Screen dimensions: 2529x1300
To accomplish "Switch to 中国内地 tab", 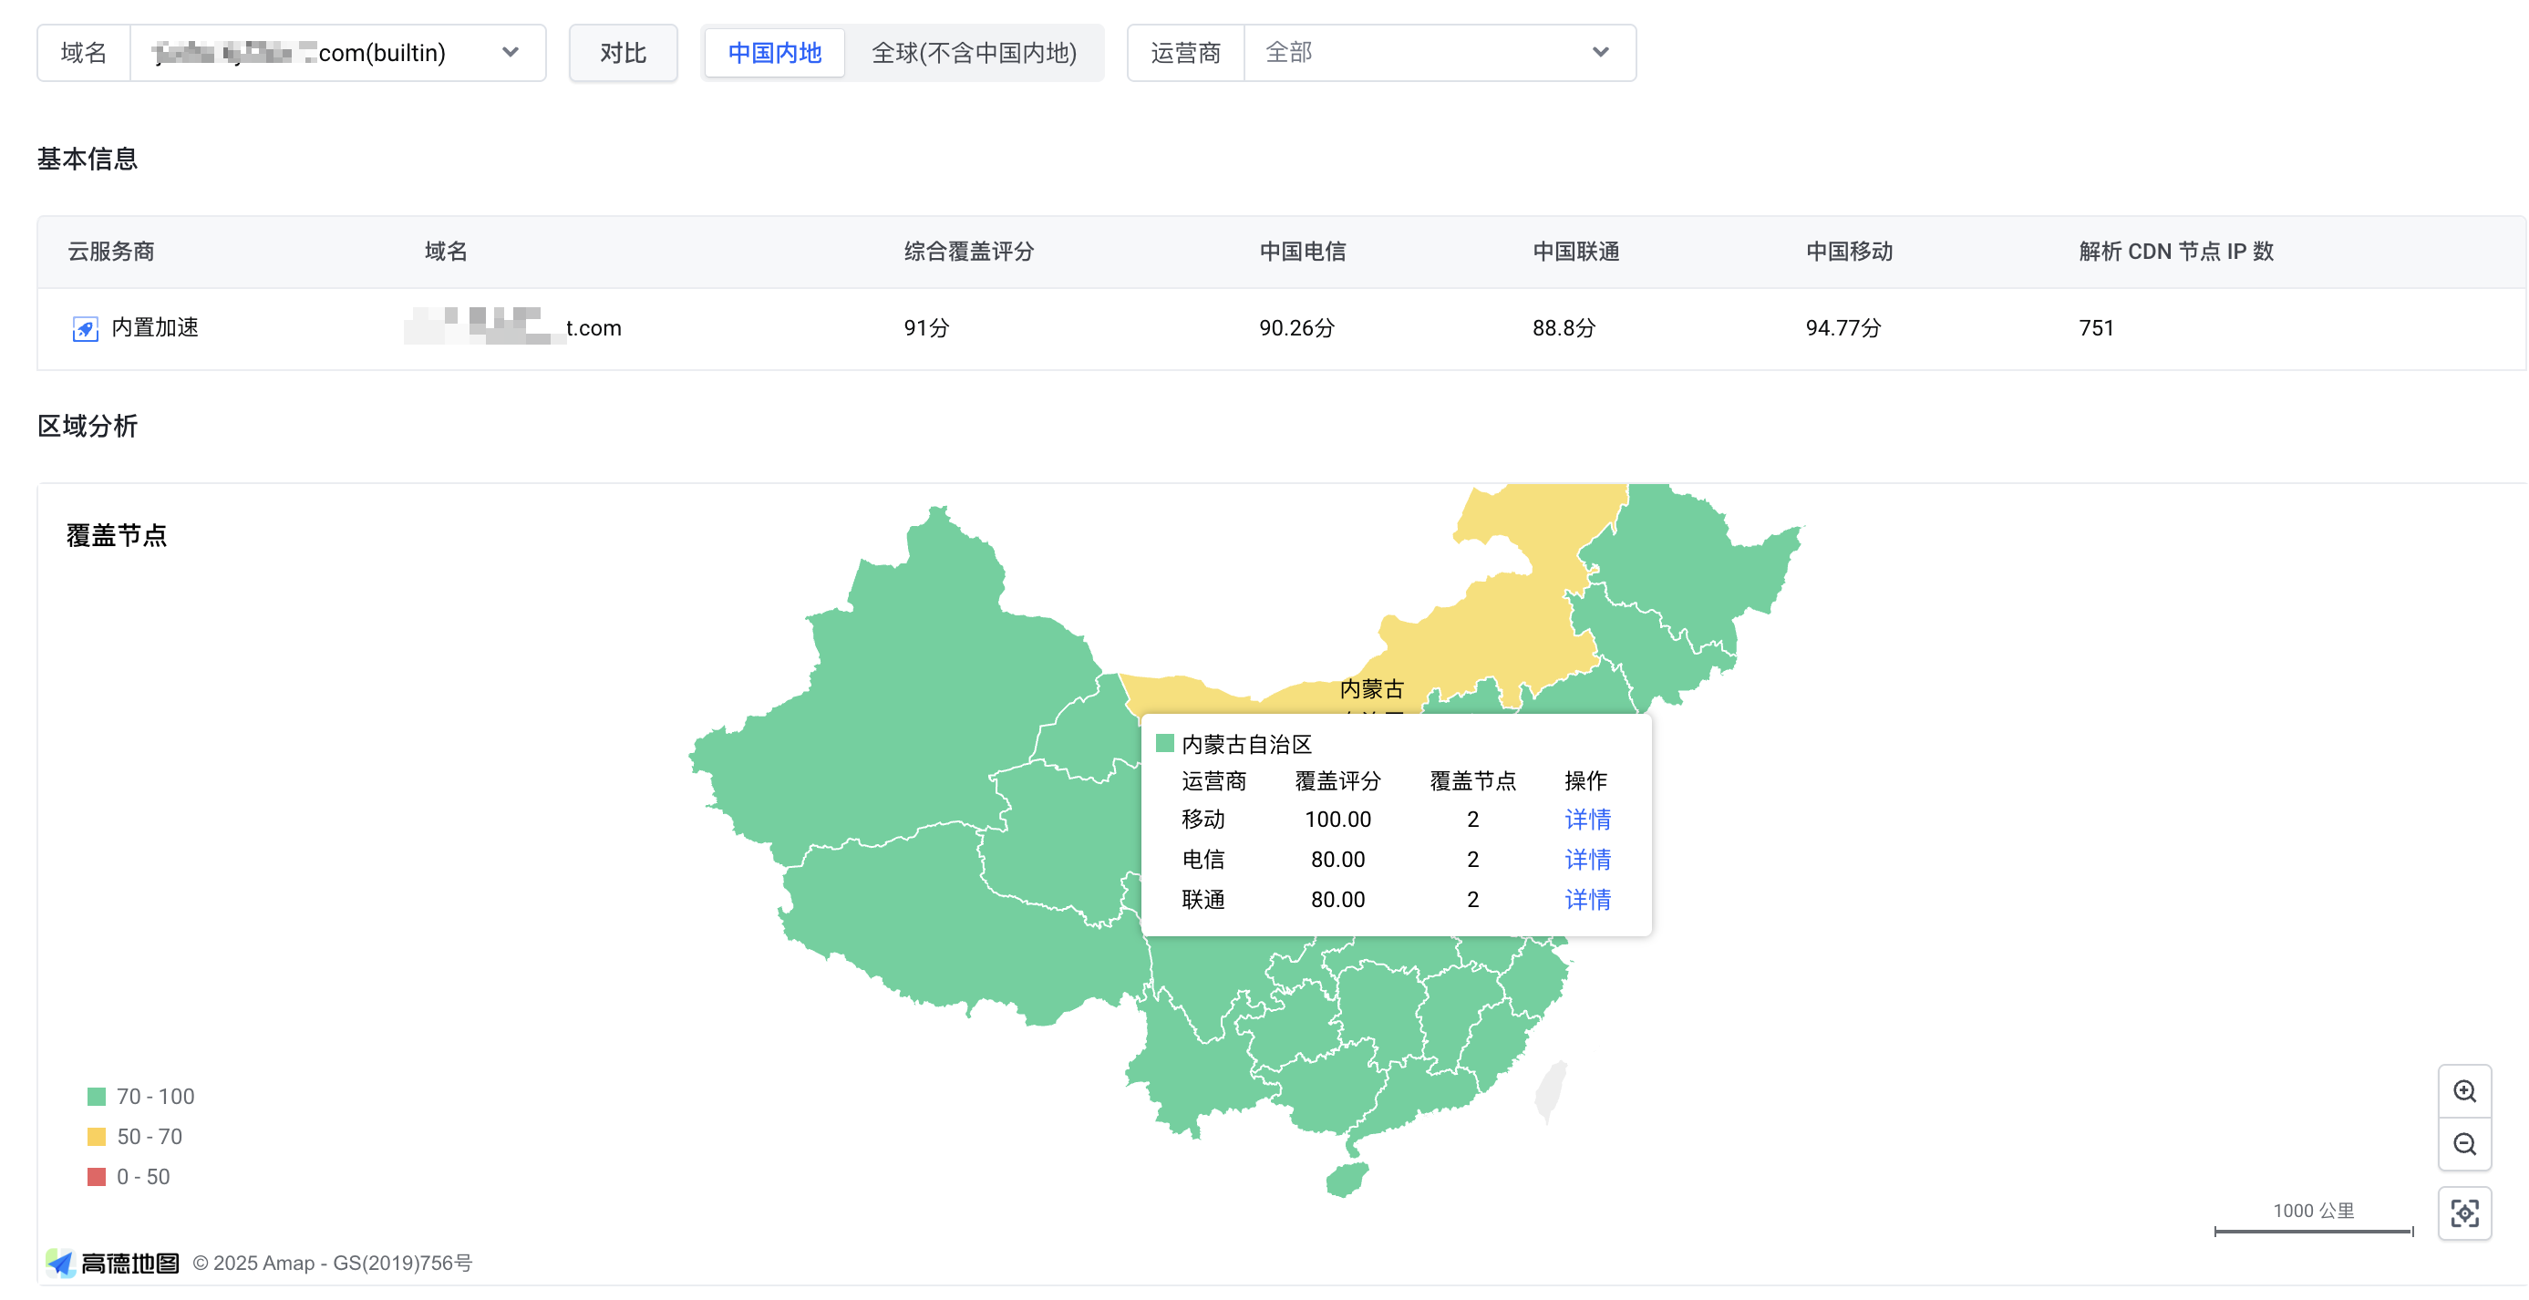I will pyautogui.click(x=775, y=53).
